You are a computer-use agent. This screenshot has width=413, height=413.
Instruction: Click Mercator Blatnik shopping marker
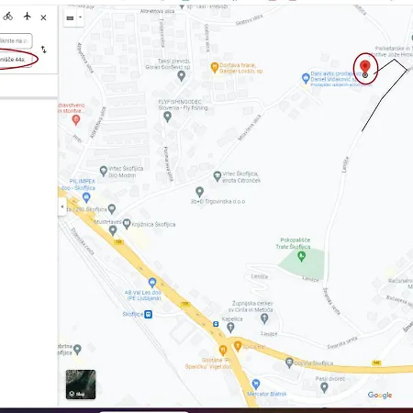click(x=256, y=384)
